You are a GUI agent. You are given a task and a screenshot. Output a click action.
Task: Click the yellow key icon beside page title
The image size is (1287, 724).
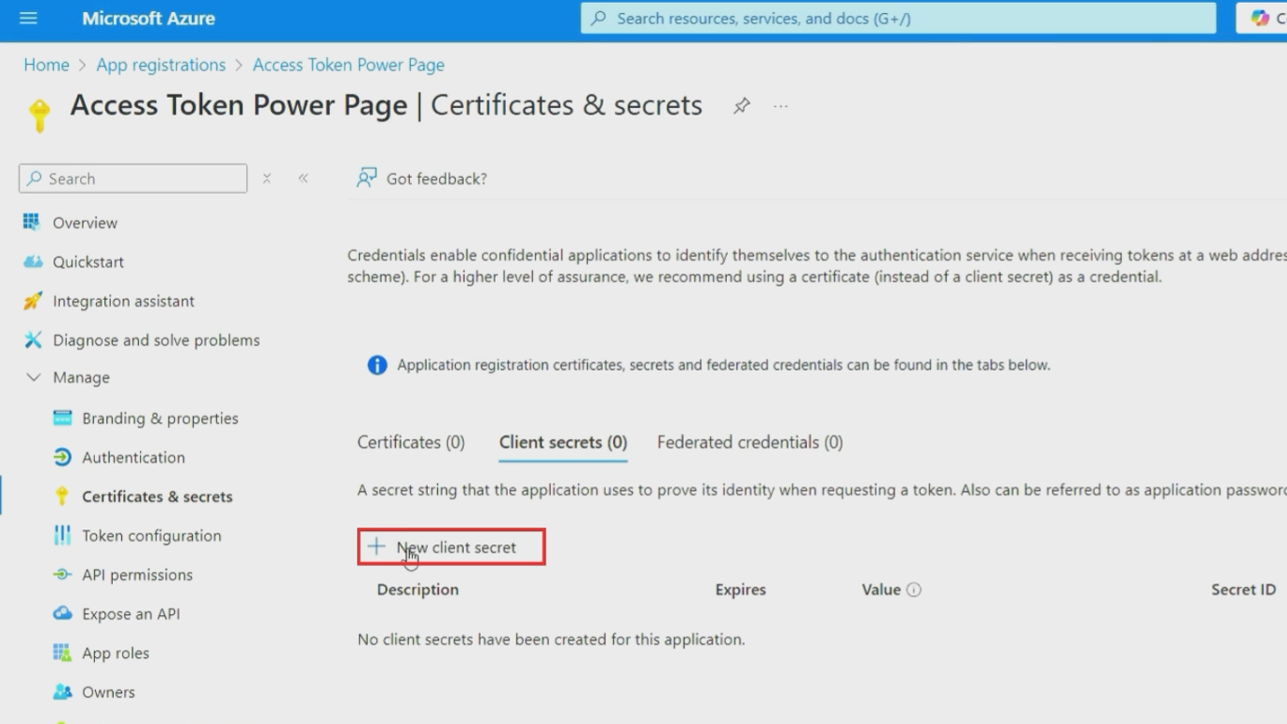pyautogui.click(x=39, y=116)
